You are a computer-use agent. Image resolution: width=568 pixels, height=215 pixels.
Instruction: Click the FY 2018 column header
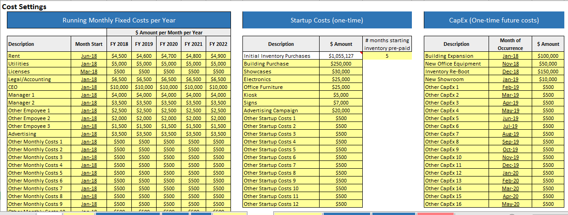point(119,44)
